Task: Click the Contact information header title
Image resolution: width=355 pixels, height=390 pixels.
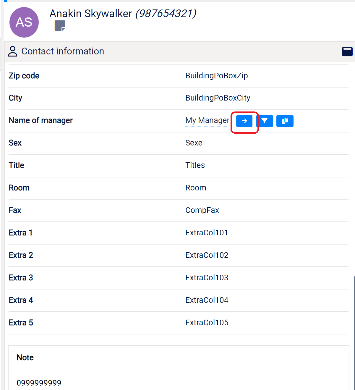Action: coord(63,51)
